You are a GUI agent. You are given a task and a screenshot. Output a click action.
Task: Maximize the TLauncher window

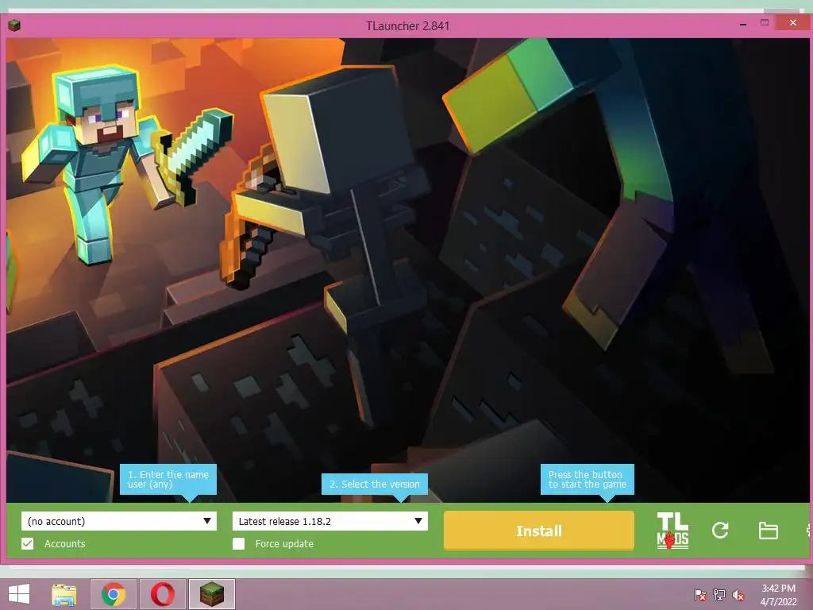pos(765,23)
